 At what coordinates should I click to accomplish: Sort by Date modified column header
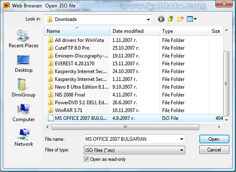coord(135,31)
